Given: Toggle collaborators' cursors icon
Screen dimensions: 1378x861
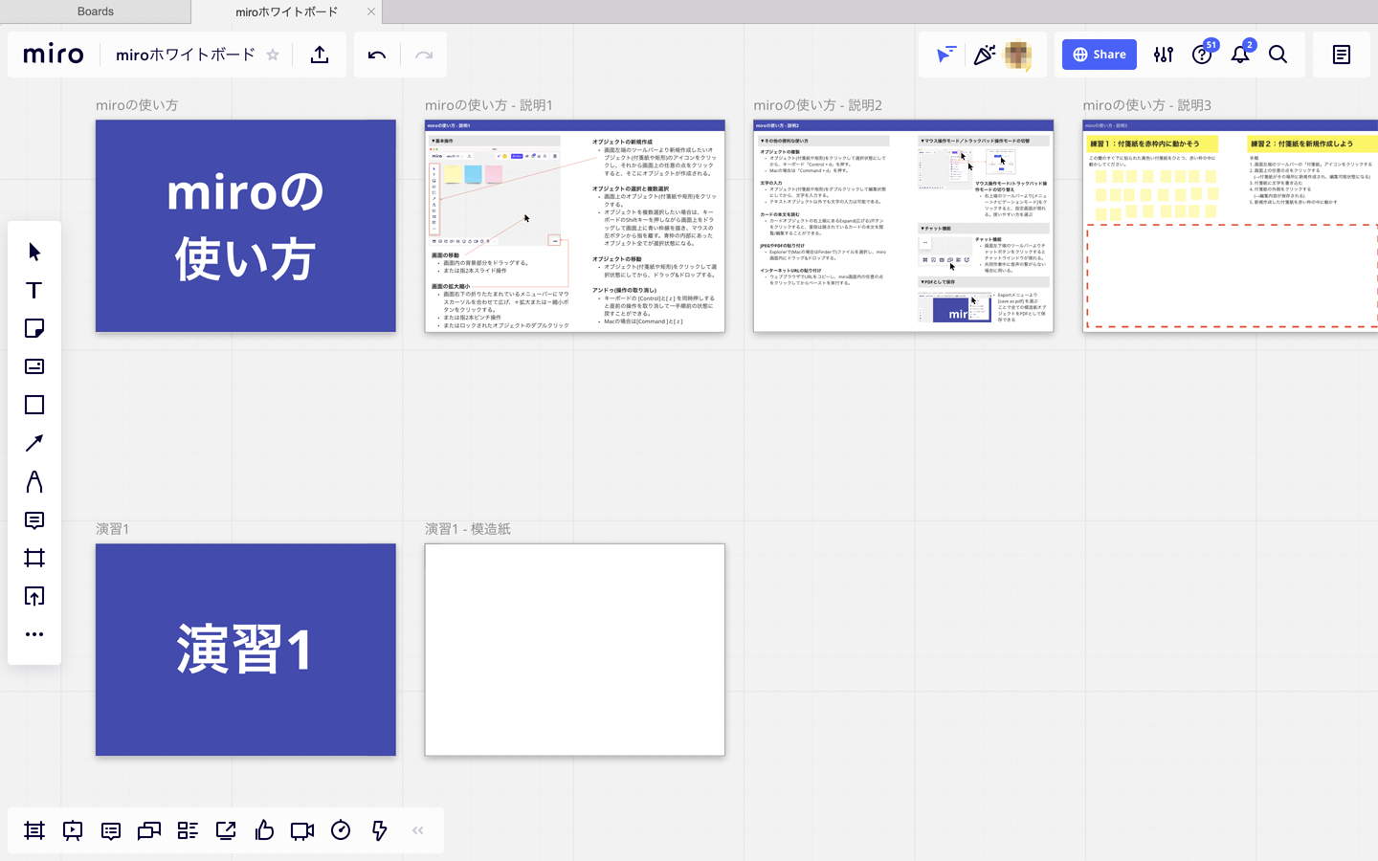Looking at the screenshot, I should pyautogui.click(x=946, y=55).
